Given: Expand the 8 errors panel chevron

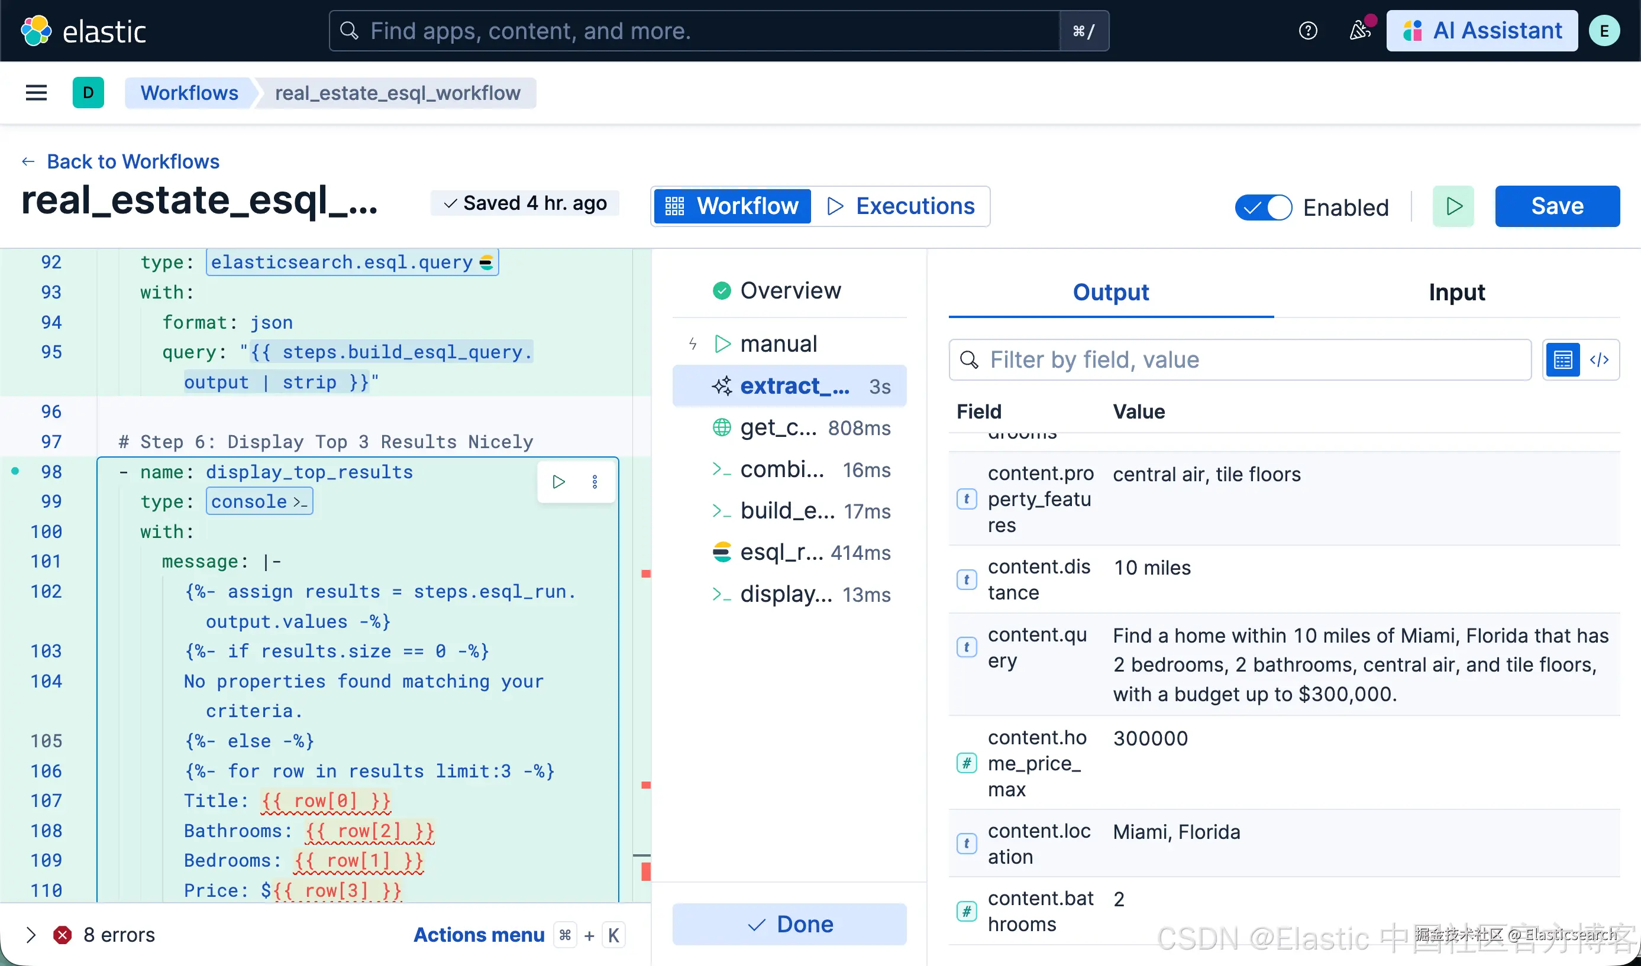Looking at the screenshot, I should [x=31, y=935].
